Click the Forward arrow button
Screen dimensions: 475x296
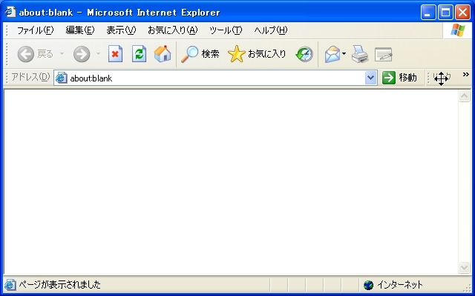coord(82,54)
